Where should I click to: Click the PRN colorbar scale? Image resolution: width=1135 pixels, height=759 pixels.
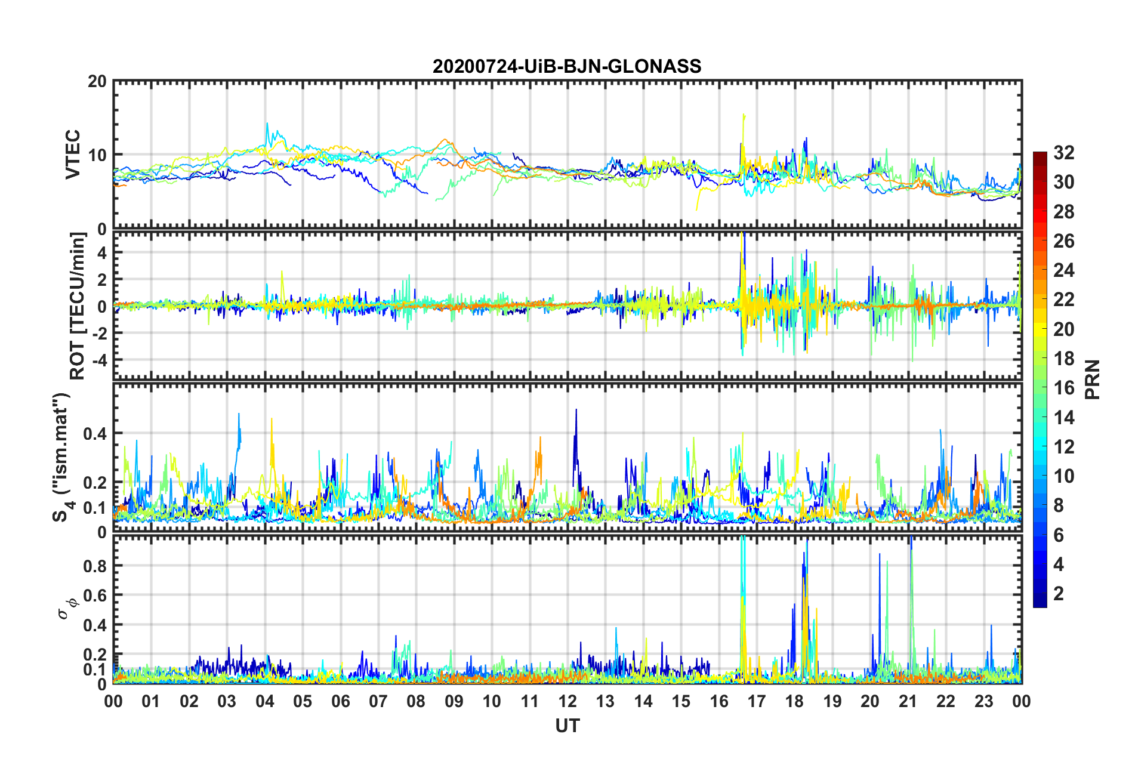pyautogui.click(x=1040, y=379)
